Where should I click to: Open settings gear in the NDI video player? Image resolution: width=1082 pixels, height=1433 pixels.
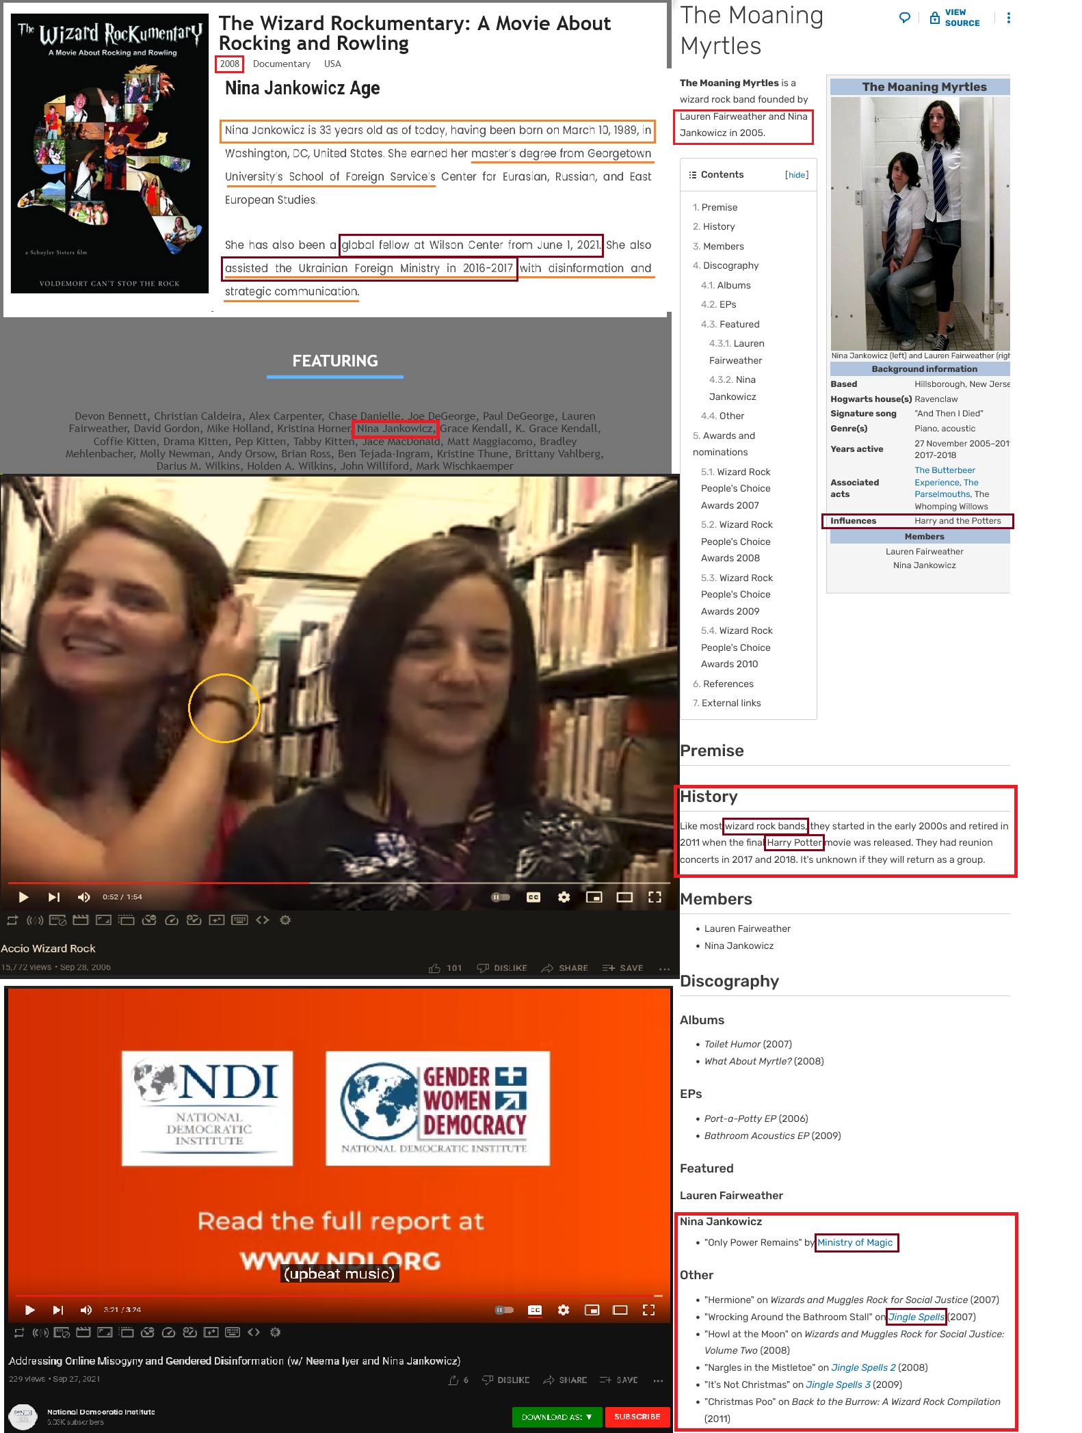pos(564,1310)
